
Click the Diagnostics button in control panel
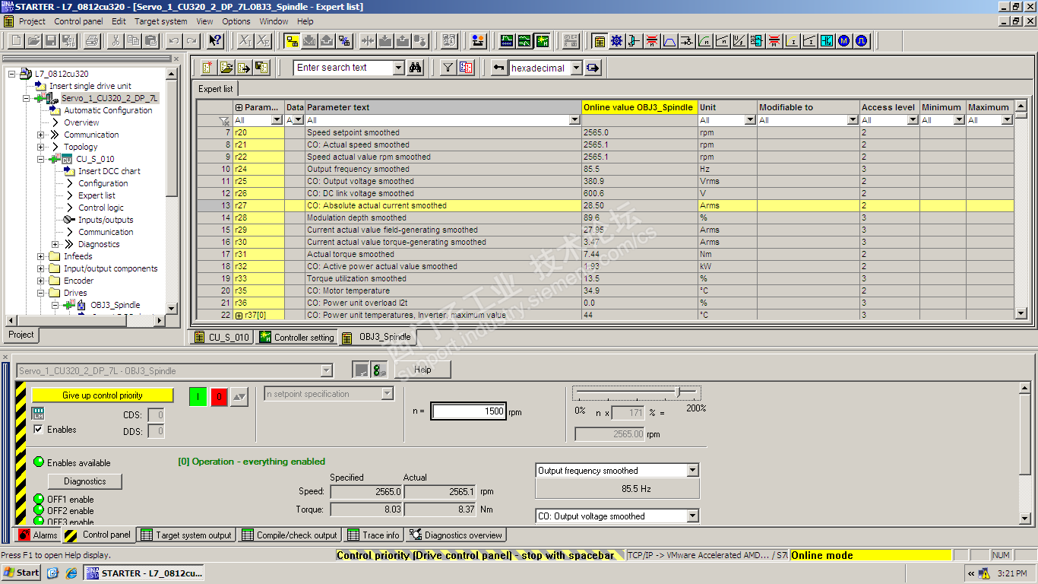85,481
